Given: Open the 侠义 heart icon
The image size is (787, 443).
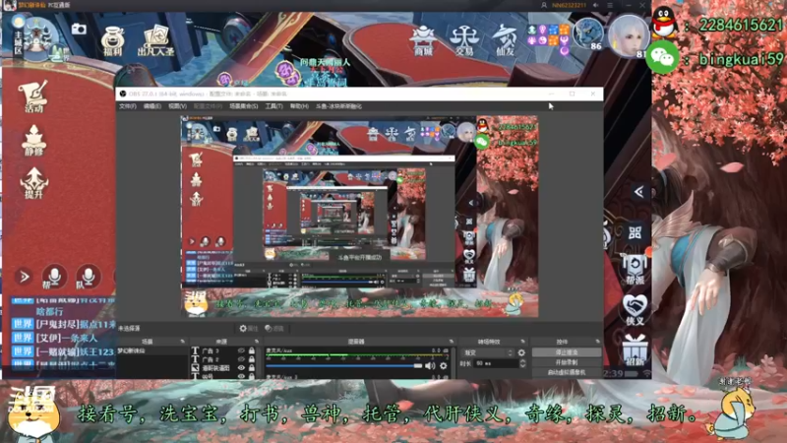Looking at the screenshot, I should tap(635, 310).
